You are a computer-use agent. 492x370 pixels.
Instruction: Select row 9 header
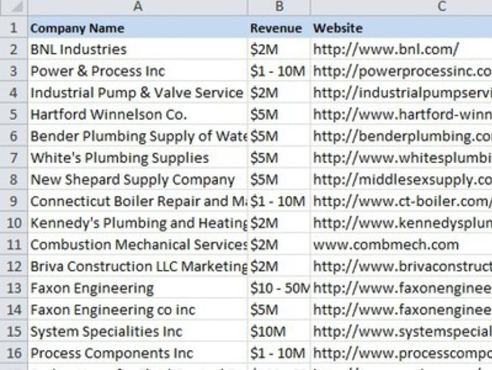pyautogui.click(x=13, y=201)
